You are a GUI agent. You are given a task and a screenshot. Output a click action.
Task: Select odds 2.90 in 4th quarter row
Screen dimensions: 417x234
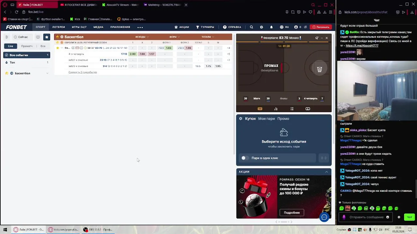[x=133, y=54]
